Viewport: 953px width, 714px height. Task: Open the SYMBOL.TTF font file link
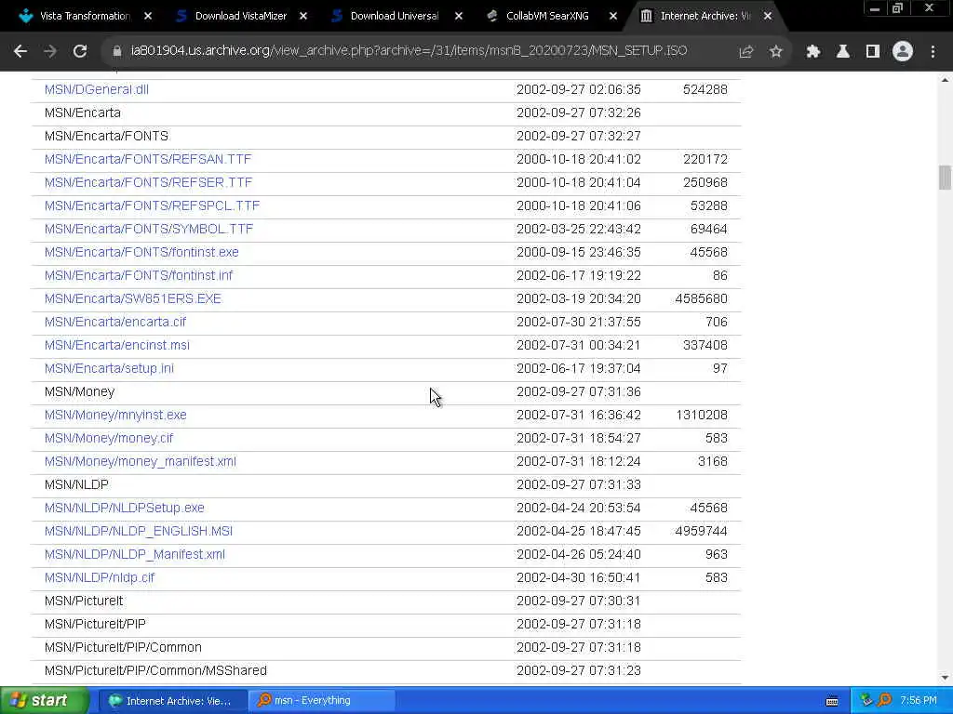tap(149, 229)
